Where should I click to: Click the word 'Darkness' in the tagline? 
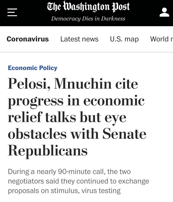(113, 19)
